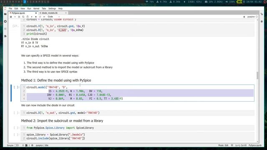
Task: Open the File Browser sidebar folder icon
Action: pos(5,14)
